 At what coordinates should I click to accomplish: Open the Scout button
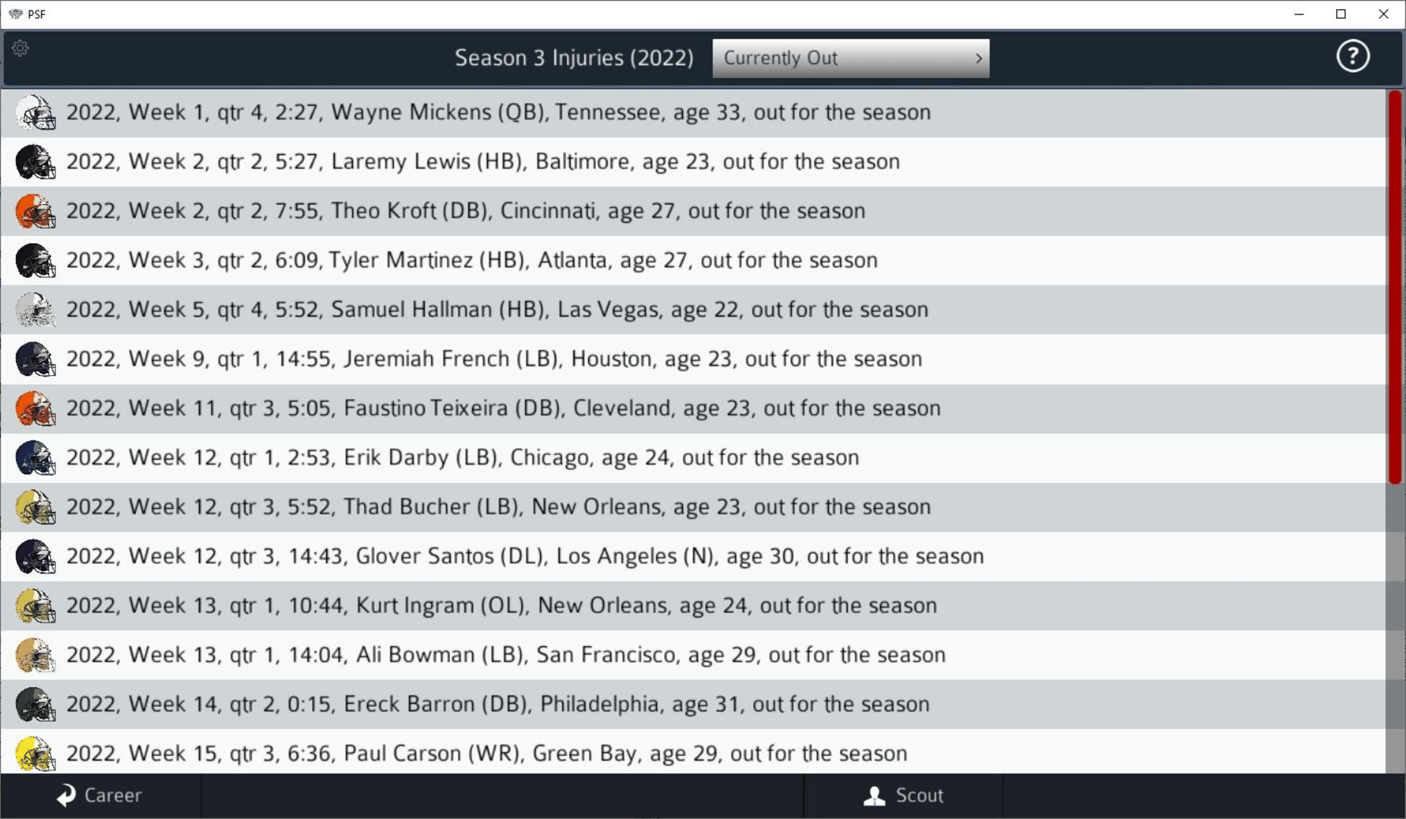tap(903, 795)
